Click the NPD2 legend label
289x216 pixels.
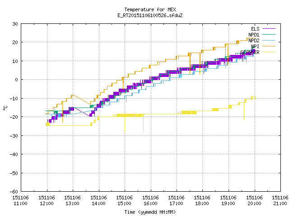click(254, 40)
